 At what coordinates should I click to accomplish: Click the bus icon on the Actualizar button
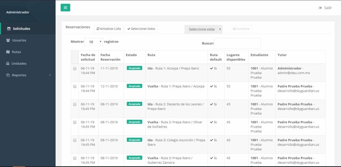click(x=234, y=29)
